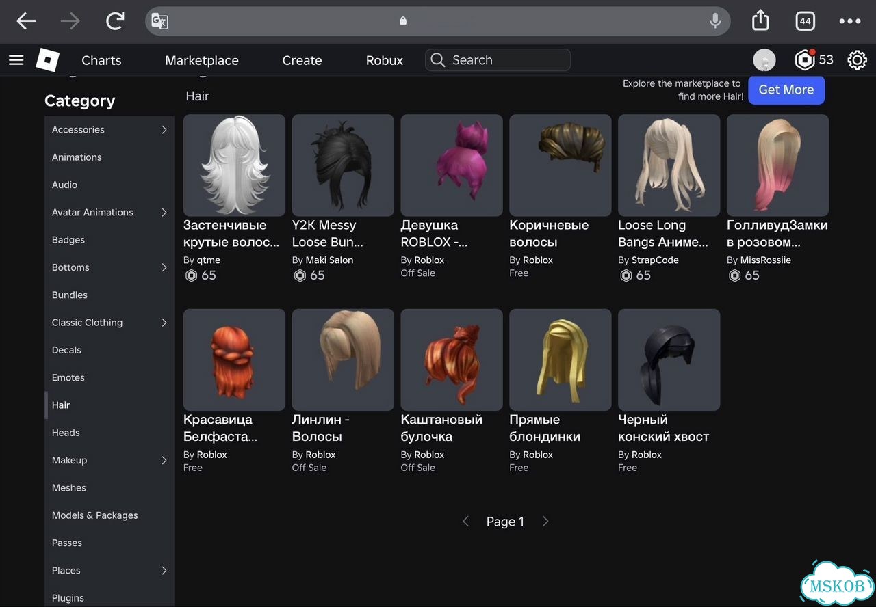Open the Robux nav item
The height and width of the screenshot is (607, 876).
(385, 60)
